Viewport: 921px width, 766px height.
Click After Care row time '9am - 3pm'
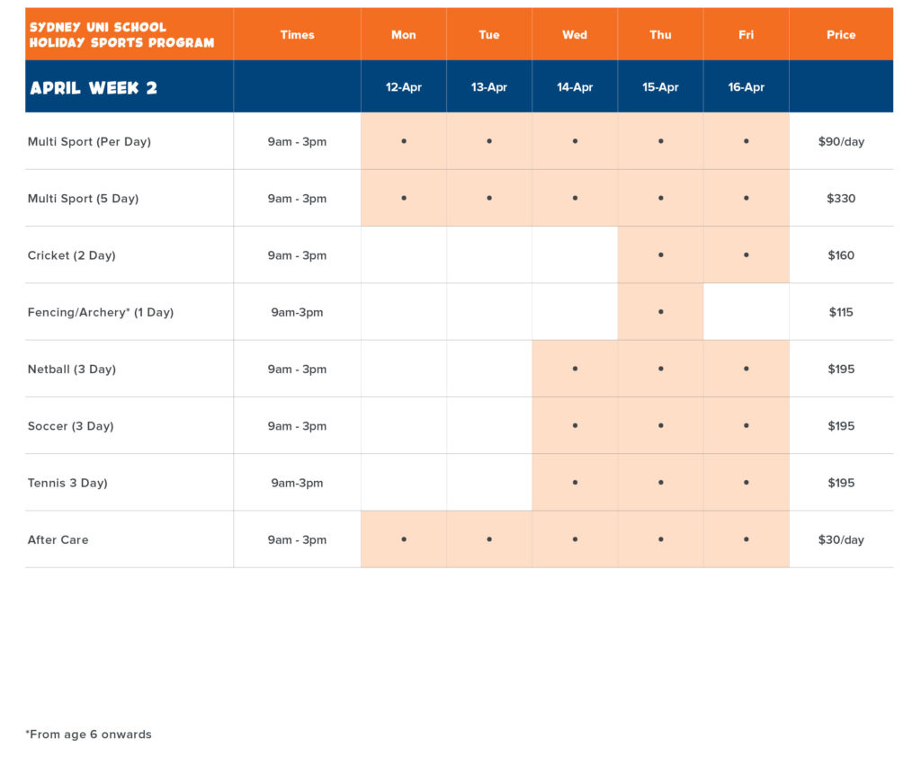(x=297, y=540)
